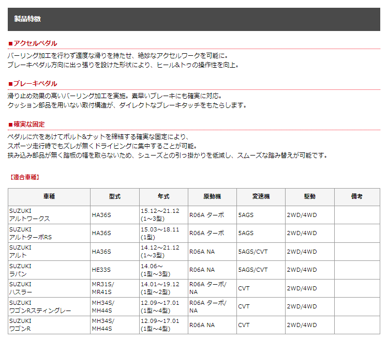Select the ■確実な固定 section heading

26,124
